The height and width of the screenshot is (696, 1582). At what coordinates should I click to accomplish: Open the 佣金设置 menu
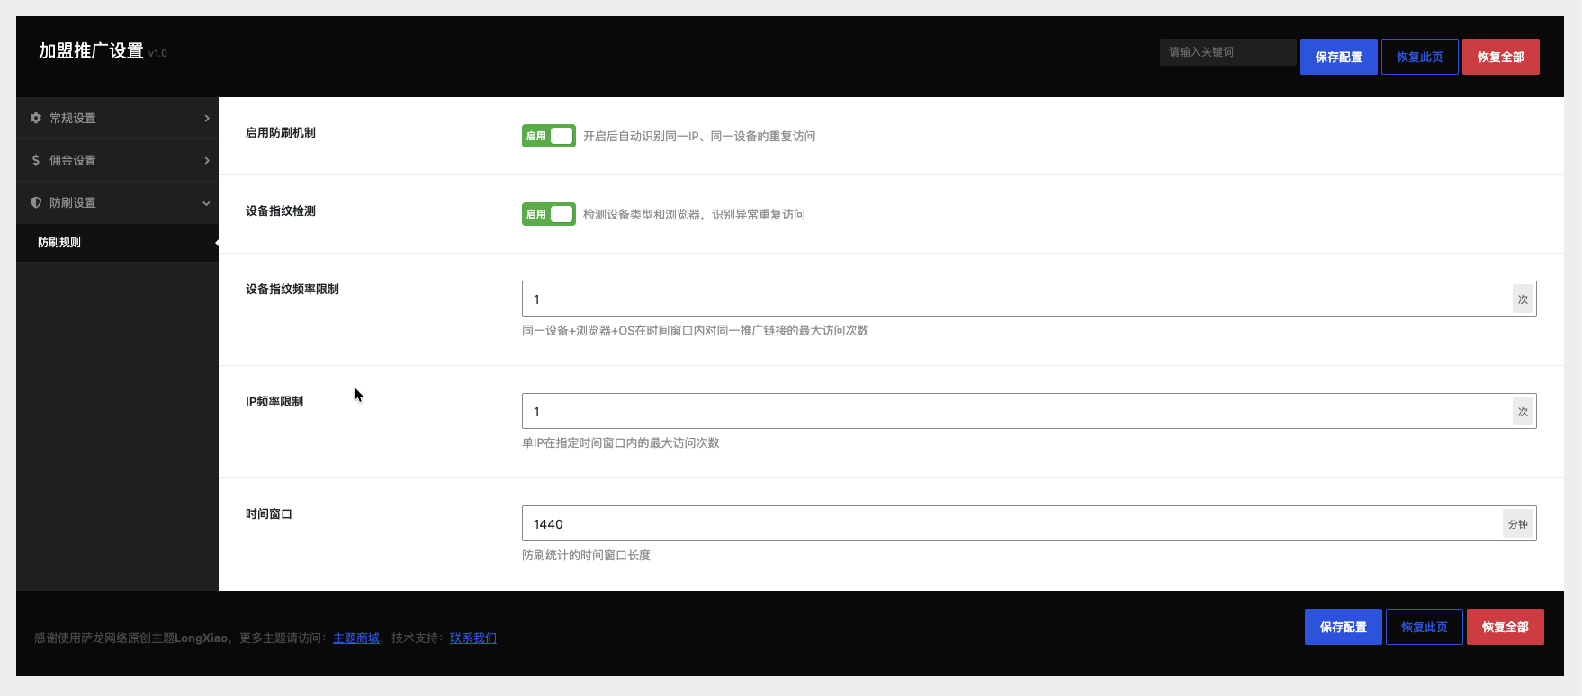(117, 160)
